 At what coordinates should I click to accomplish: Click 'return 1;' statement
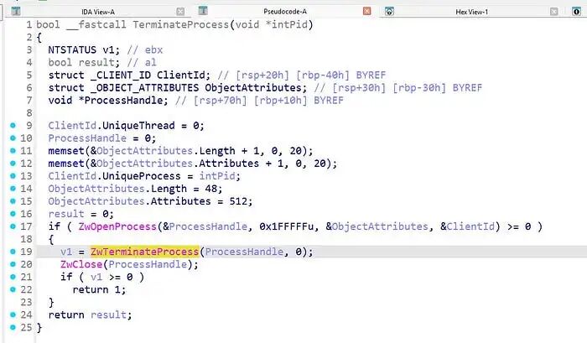[99, 290]
